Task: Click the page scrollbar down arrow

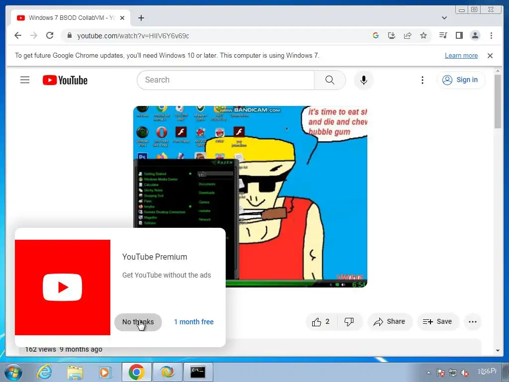Action: (498, 351)
